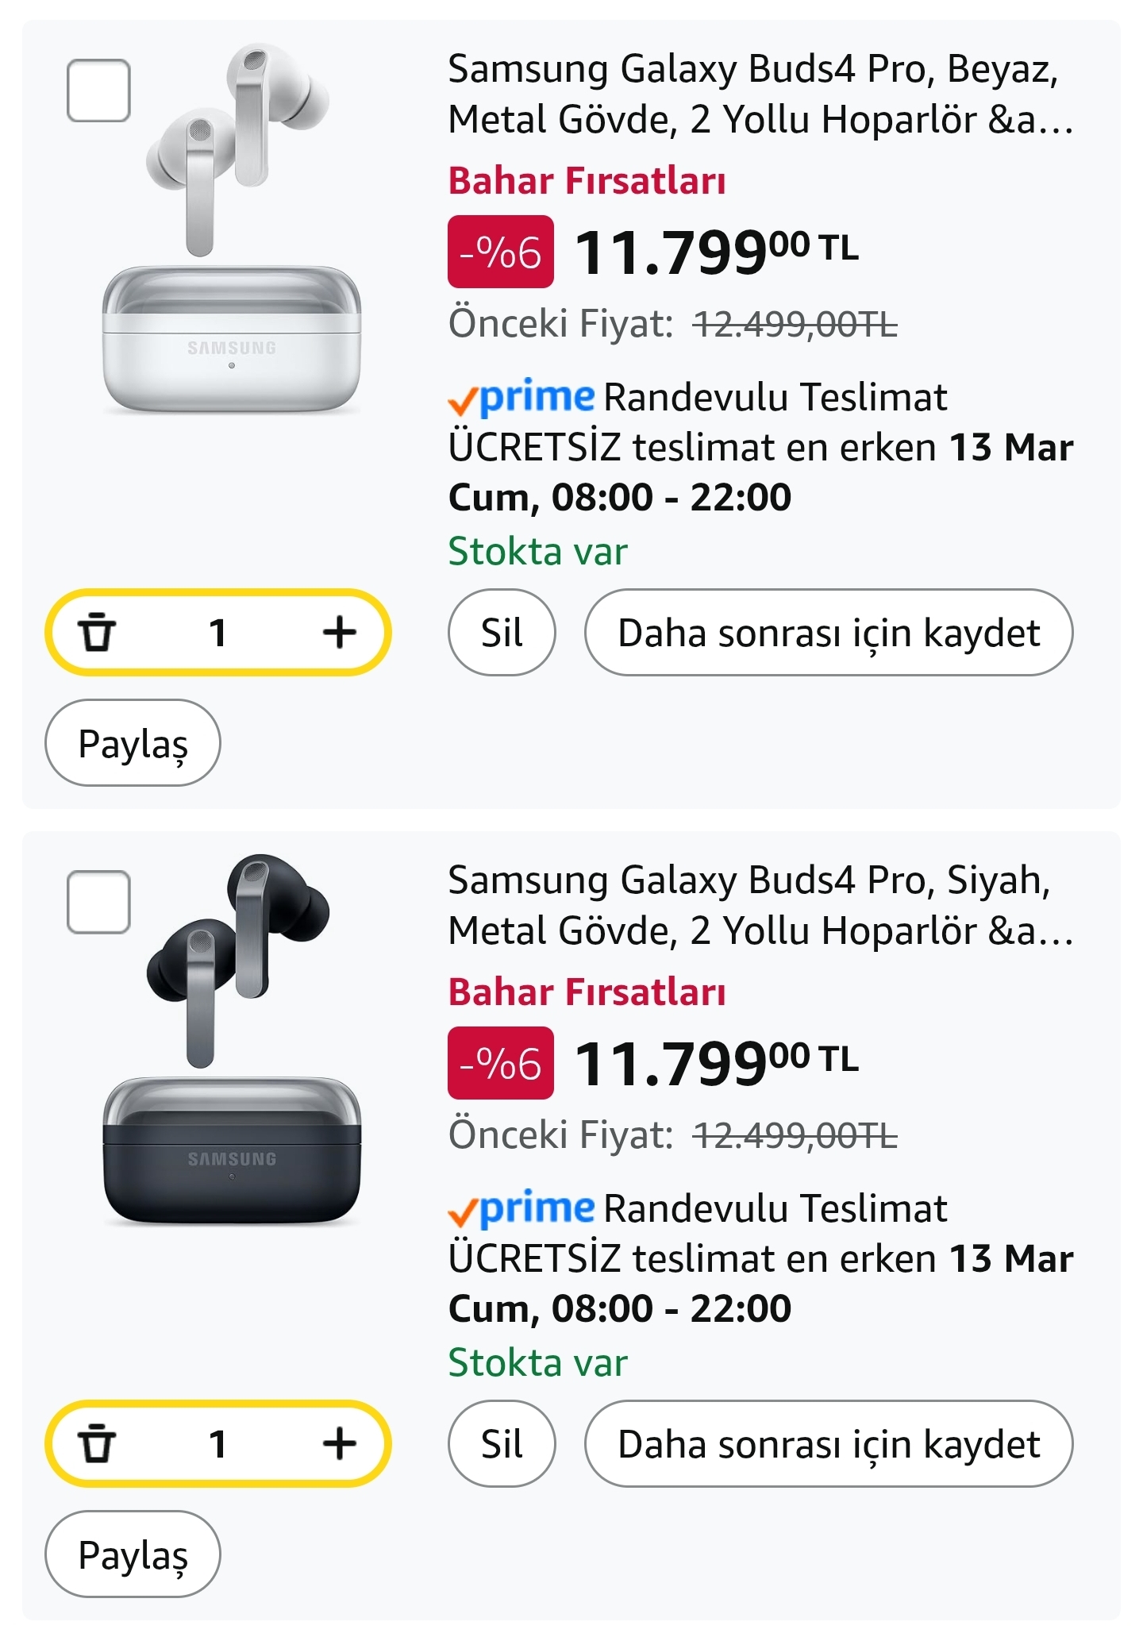Screen dimensions: 1143x1637
Task: Increase quantity of white Buds4 Pro
Action: point(340,633)
